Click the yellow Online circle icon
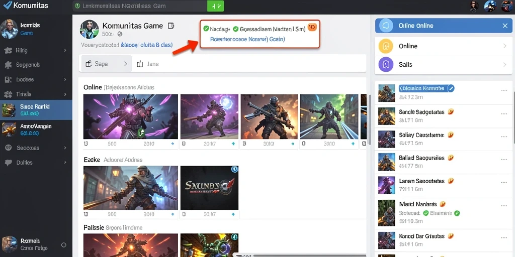 386,46
